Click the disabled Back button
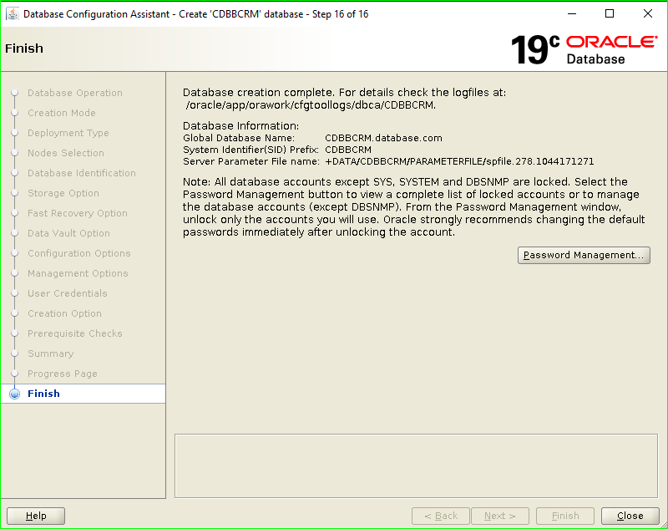Viewport: 668px width, 529px height. pos(440,516)
